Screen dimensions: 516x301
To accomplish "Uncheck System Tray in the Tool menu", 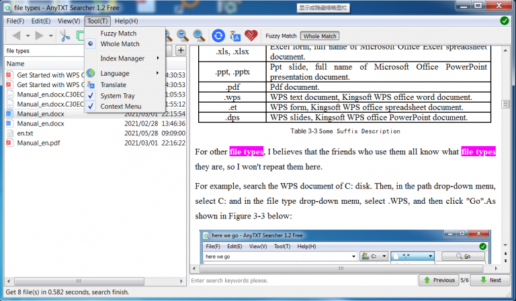I will (x=118, y=96).
